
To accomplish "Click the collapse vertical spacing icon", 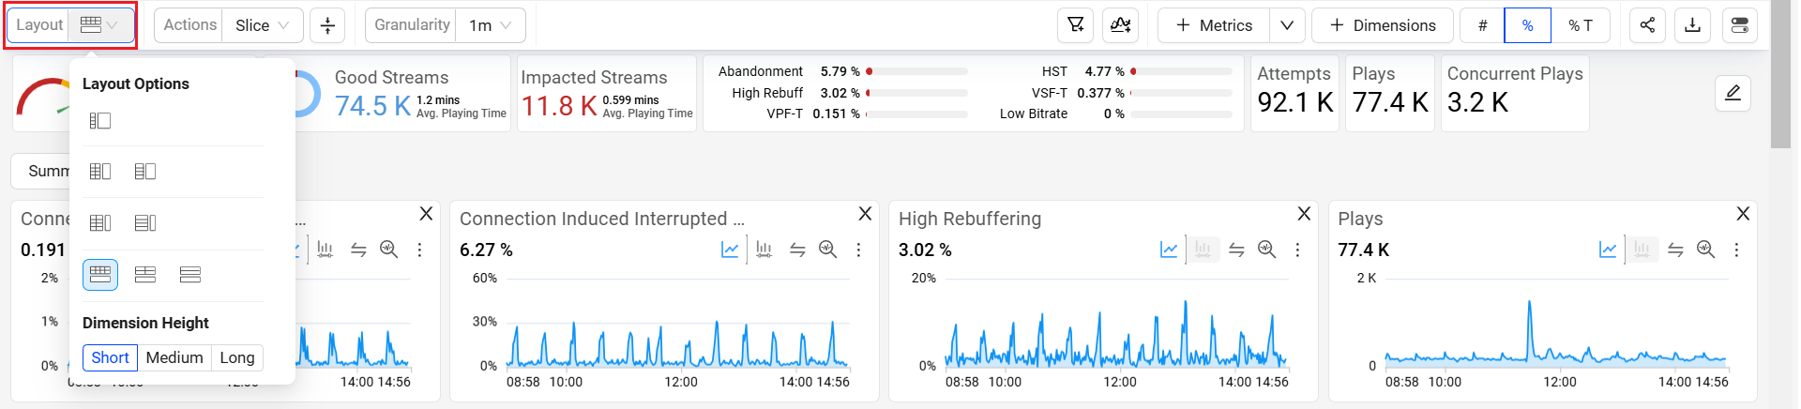I will [327, 25].
